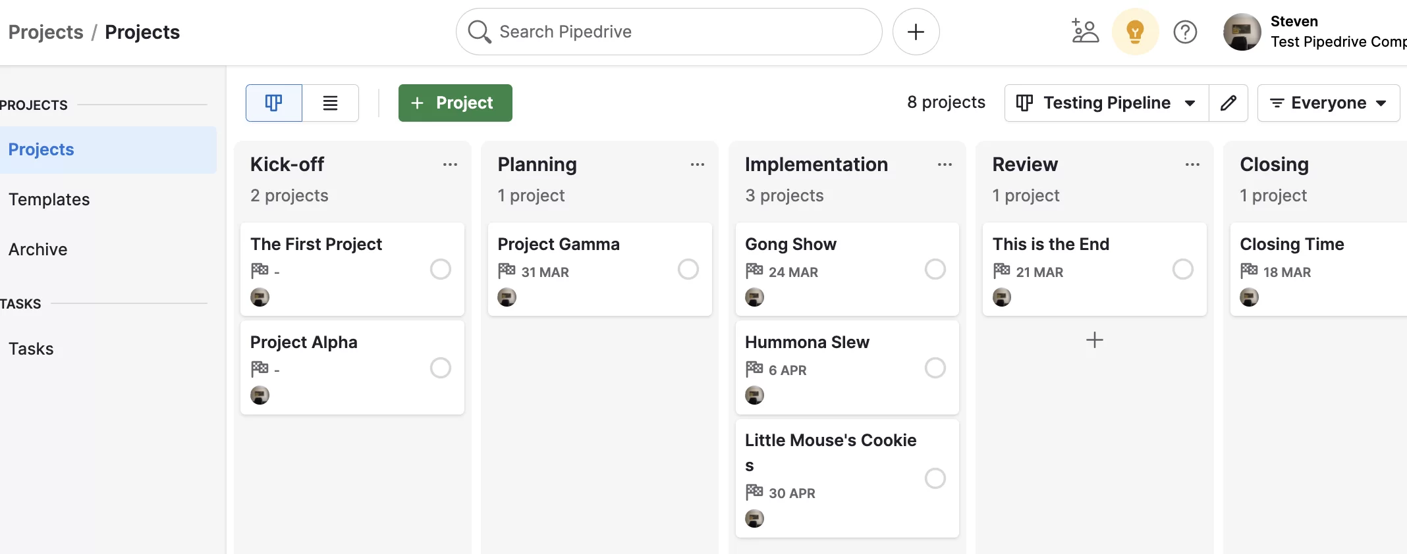
Task: Focus the Search Pipedrive field
Action: (x=669, y=32)
